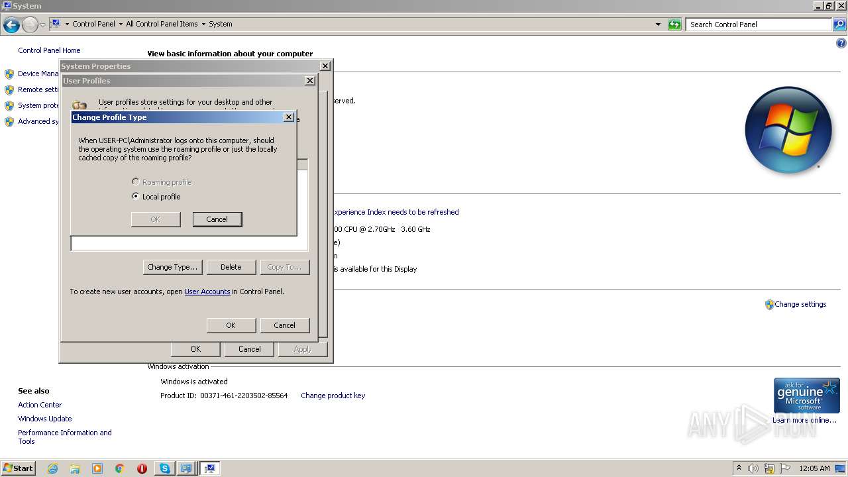The image size is (848, 477).
Task: Click the Advanced system settings shield icon
Action: 9,122
